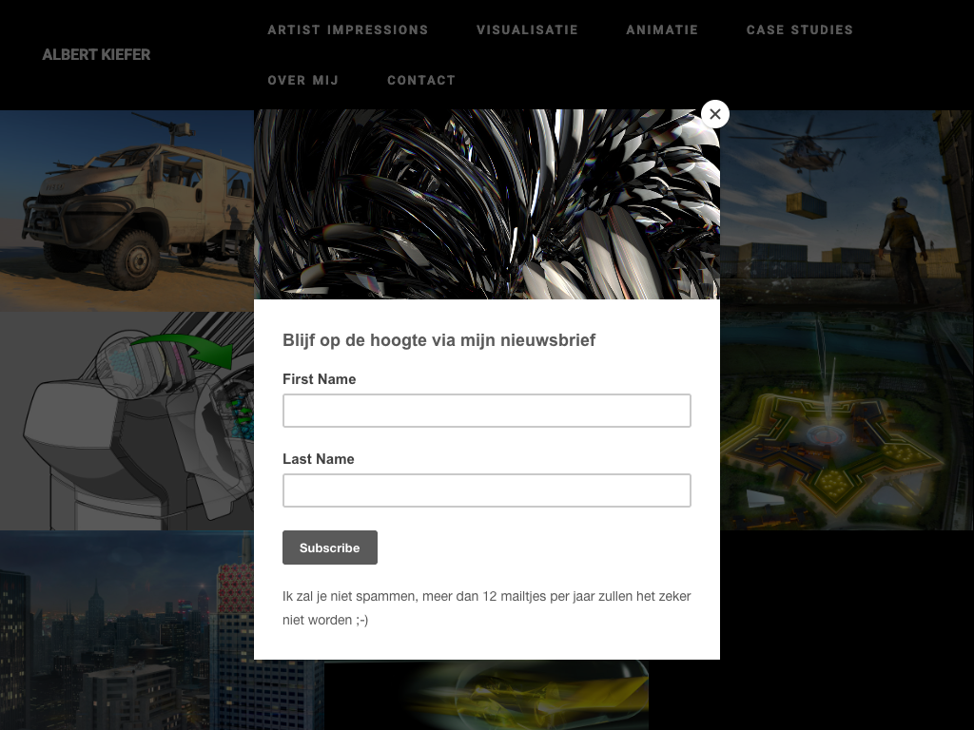The height and width of the screenshot is (730, 974).
Task: Open the Animatie navigation link
Action: 662,29
